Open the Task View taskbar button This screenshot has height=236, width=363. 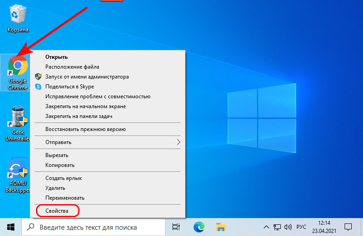pyautogui.click(x=176, y=227)
